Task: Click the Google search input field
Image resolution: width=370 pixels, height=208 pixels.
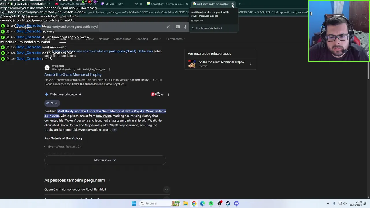Action: (x=104, y=27)
